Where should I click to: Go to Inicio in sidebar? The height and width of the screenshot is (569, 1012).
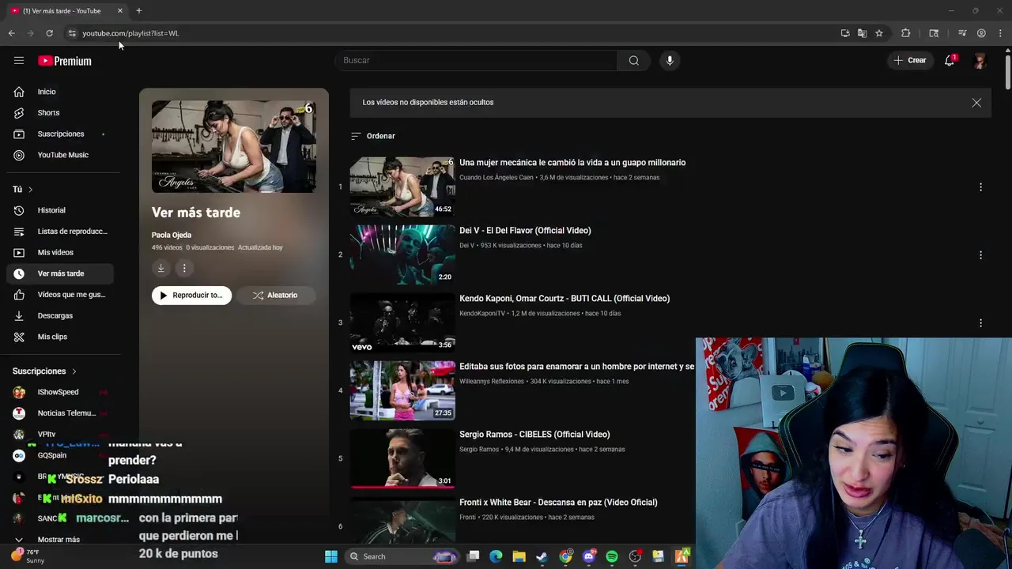(x=60, y=92)
